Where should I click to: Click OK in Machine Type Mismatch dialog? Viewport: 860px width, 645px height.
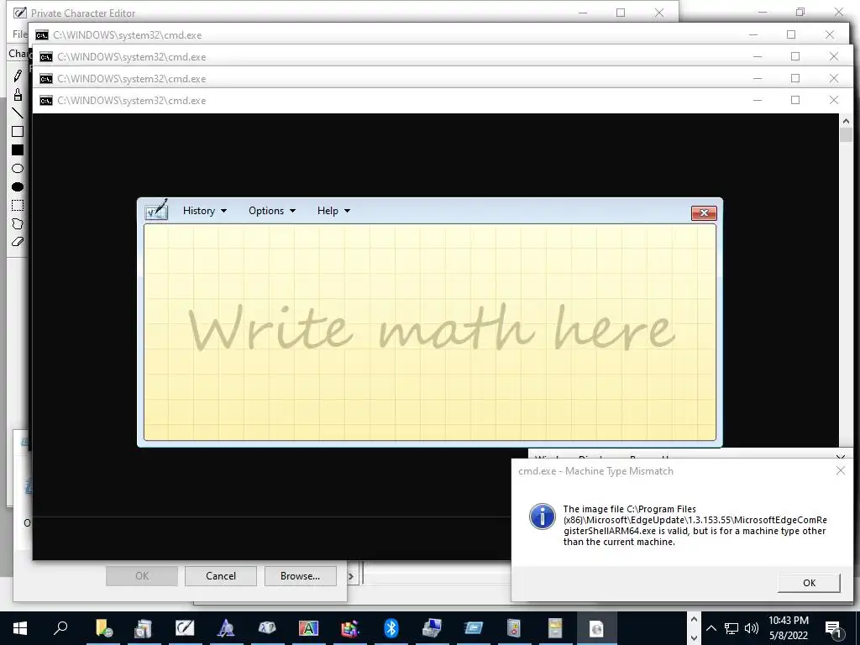(x=809, y=583)
